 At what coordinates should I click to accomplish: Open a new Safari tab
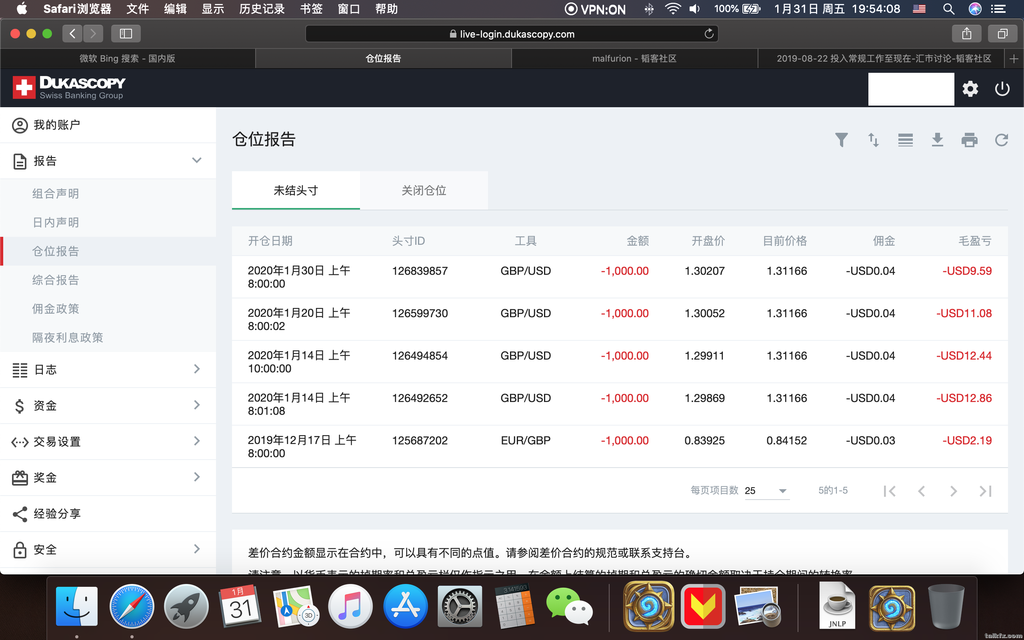(x=1014, y=58)
